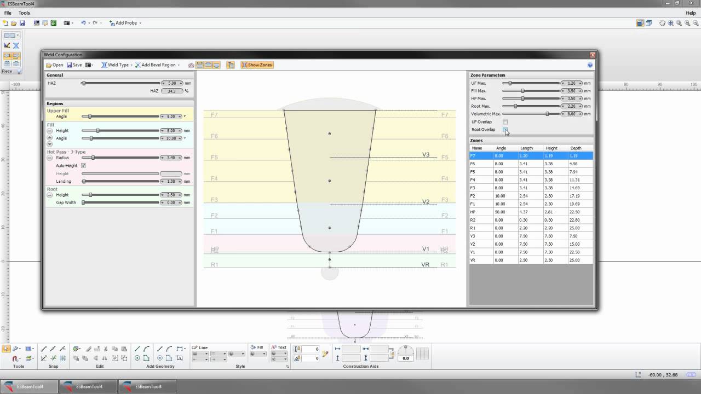
Task: Click the draw line icon in Add Geometry
Action: coord(137,349)
